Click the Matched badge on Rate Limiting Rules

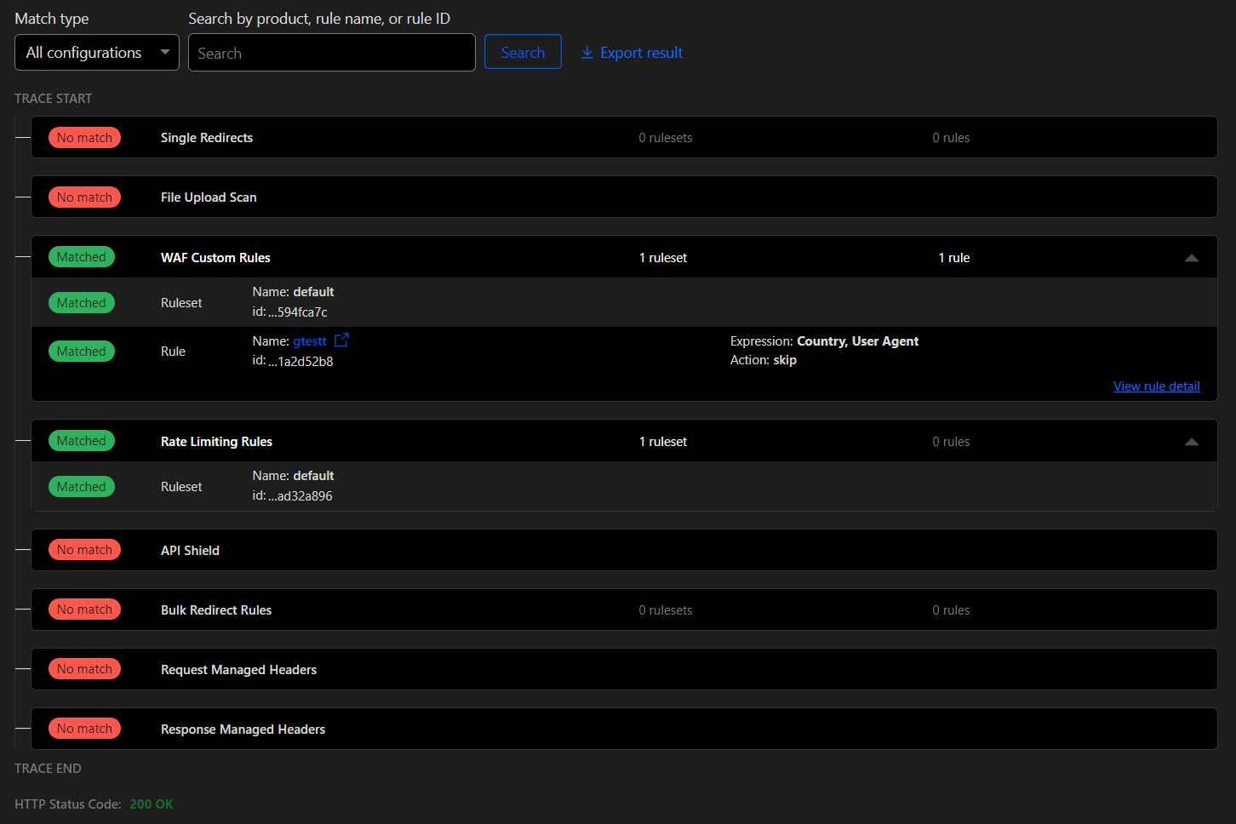(82, 441)
